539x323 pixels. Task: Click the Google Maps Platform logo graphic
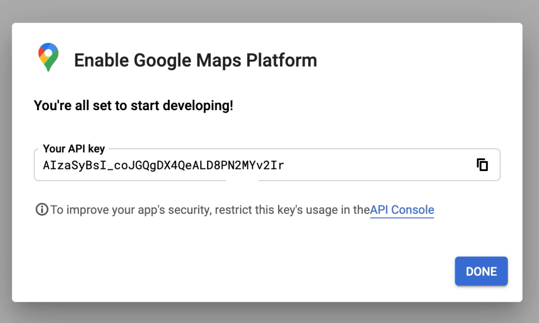click(48, 57)
